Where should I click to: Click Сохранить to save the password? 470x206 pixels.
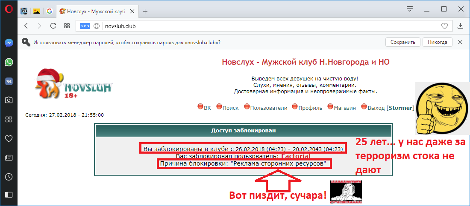(x=402, y=42)
